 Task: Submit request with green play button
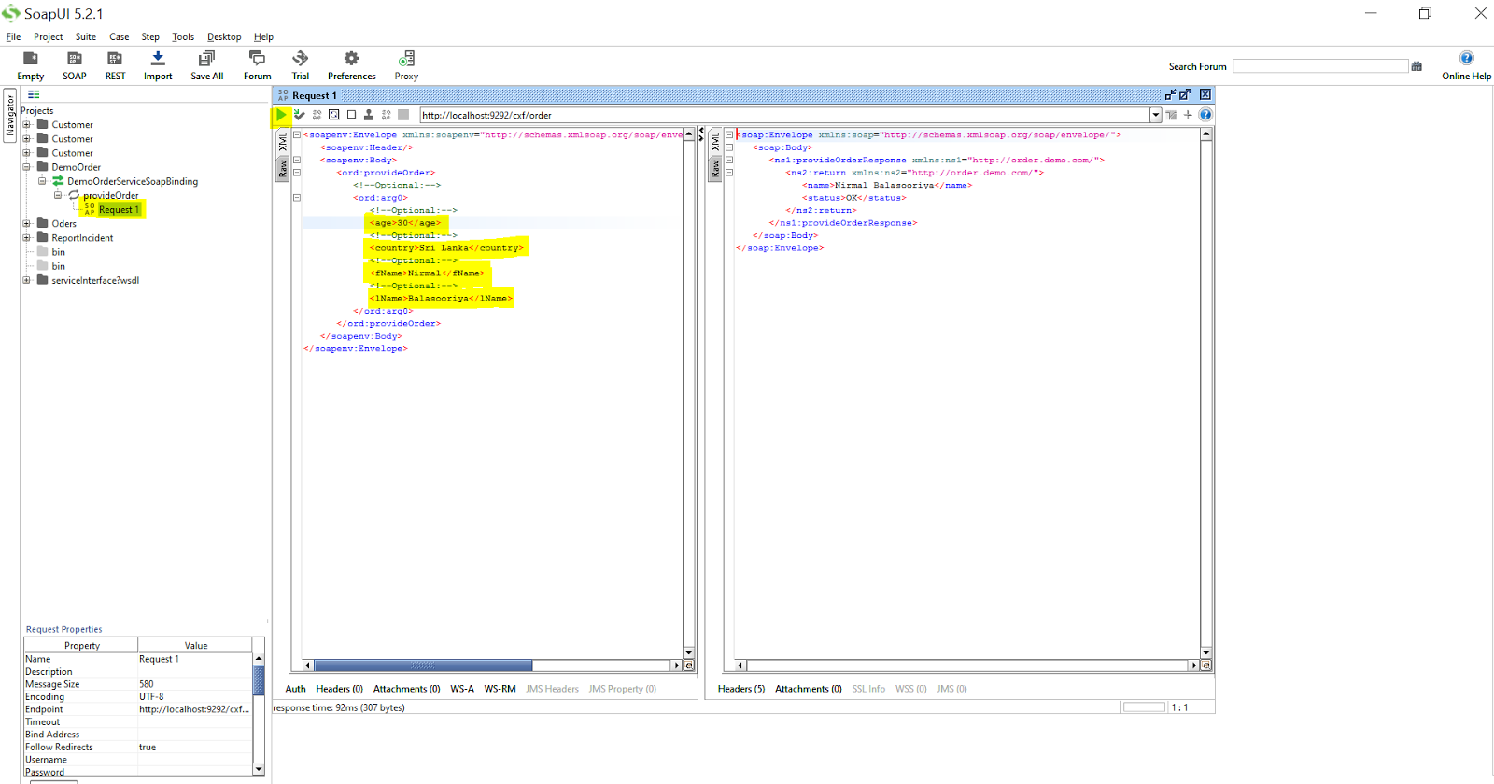281,115
